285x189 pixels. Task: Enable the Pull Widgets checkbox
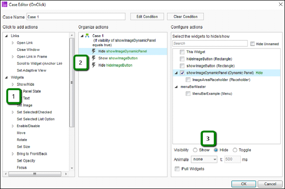click(x=177, y=169)
